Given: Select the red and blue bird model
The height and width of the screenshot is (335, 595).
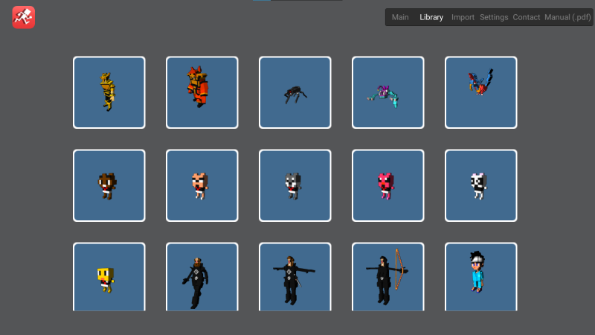Looking at the screenshot, I should (x=480, y=92).
